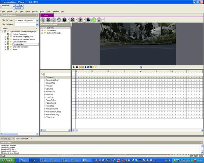Click timeline ruler marker at second 5
Viewport: 204px width, 163px height.
tap(156, 71)
